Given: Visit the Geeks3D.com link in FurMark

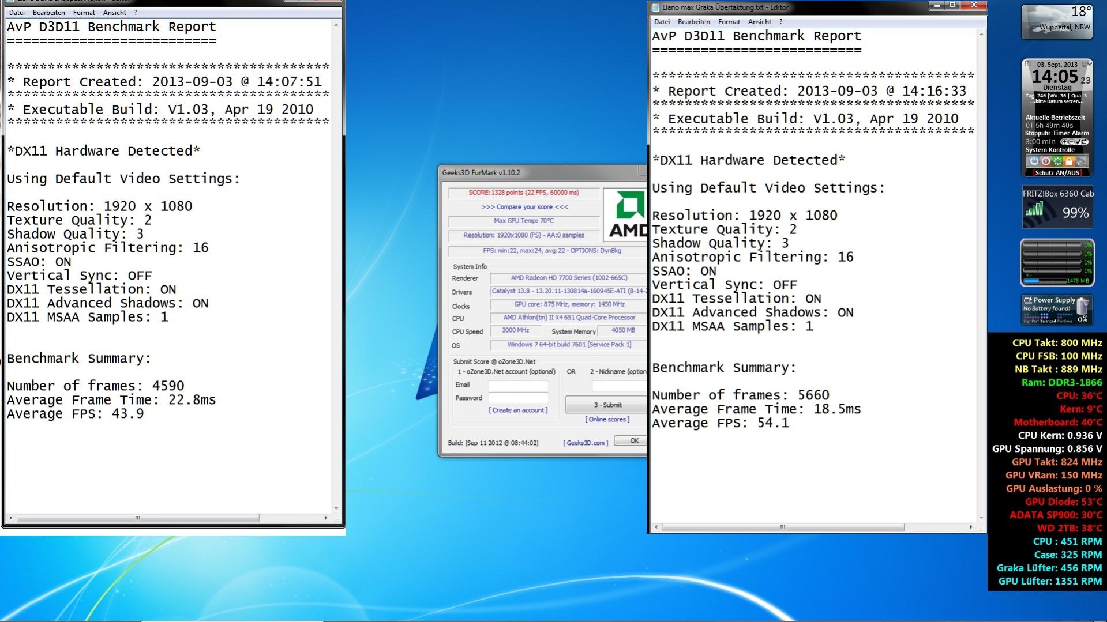Looking at the screenshot, I should [x=586, y=443].
